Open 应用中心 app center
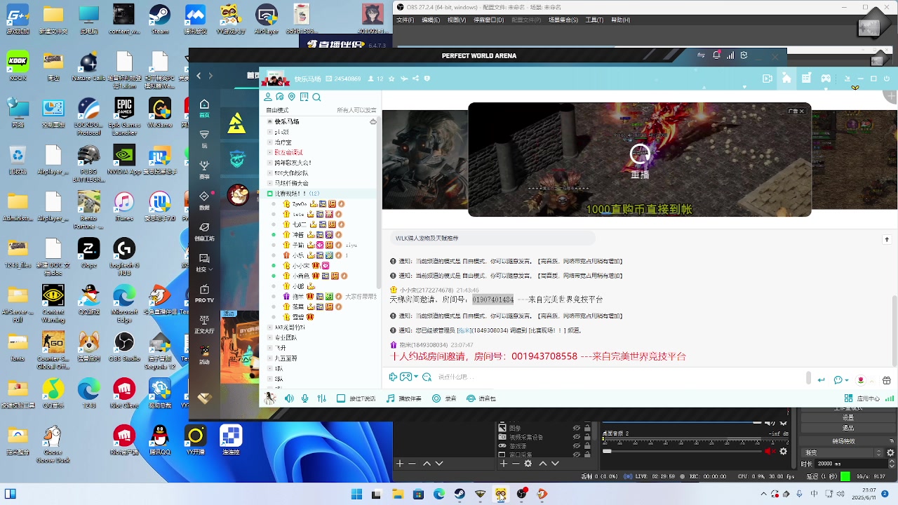 click(x=864, y=398)
